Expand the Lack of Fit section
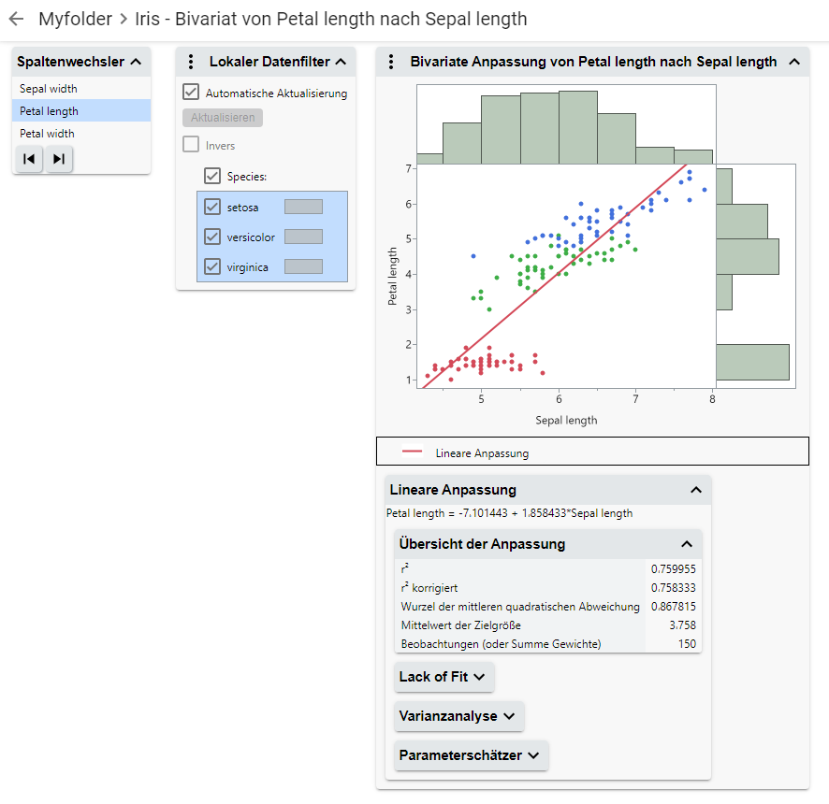The height and width of the screenshot is (804, 829). coord(444,677)
